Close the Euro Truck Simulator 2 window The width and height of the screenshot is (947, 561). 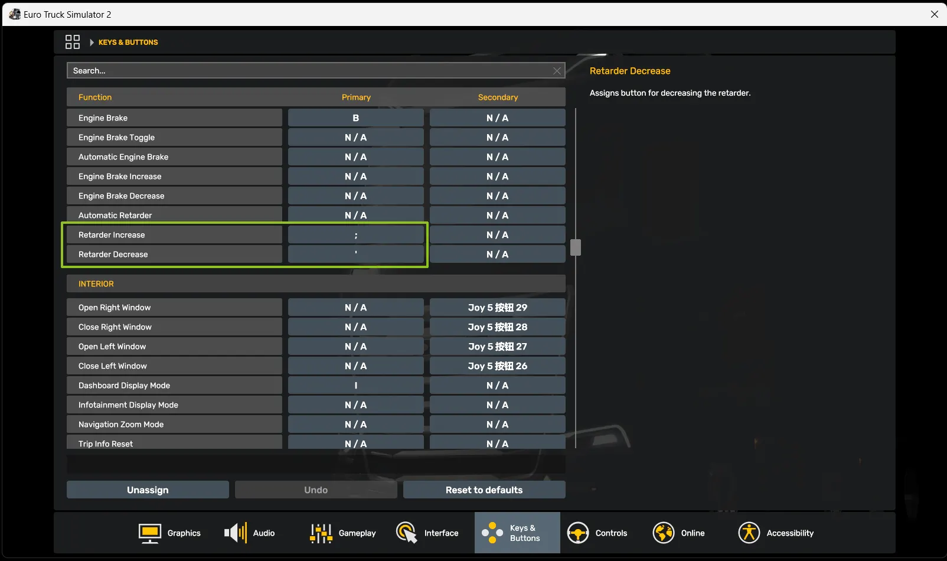(934, 14)
